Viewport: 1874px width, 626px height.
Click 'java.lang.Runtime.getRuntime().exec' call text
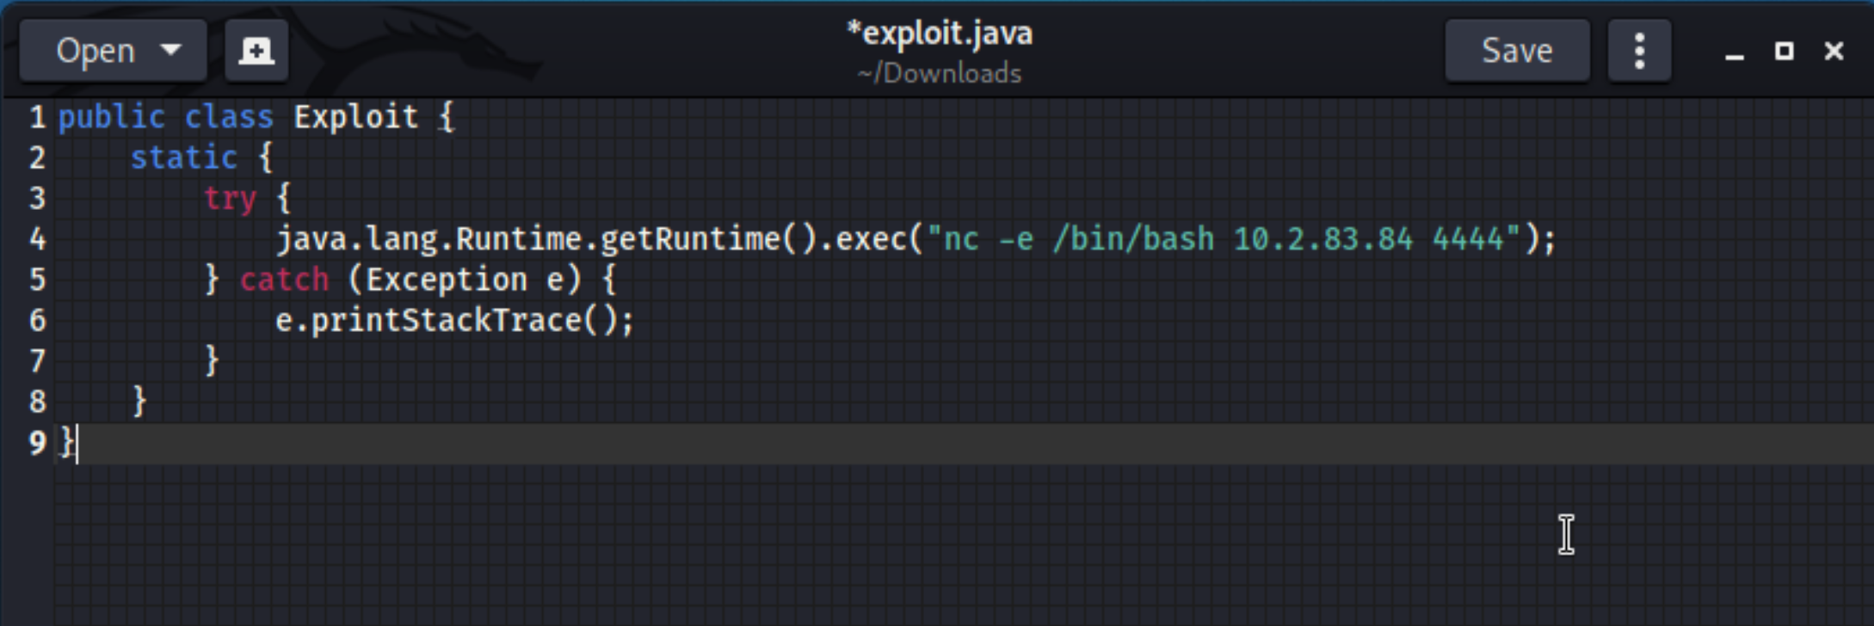(x=593, y=239)
